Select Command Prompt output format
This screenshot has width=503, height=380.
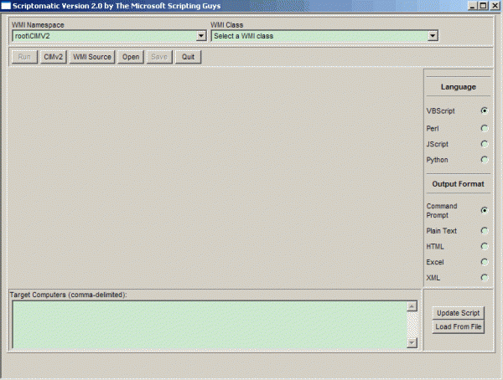coord(484,210)
